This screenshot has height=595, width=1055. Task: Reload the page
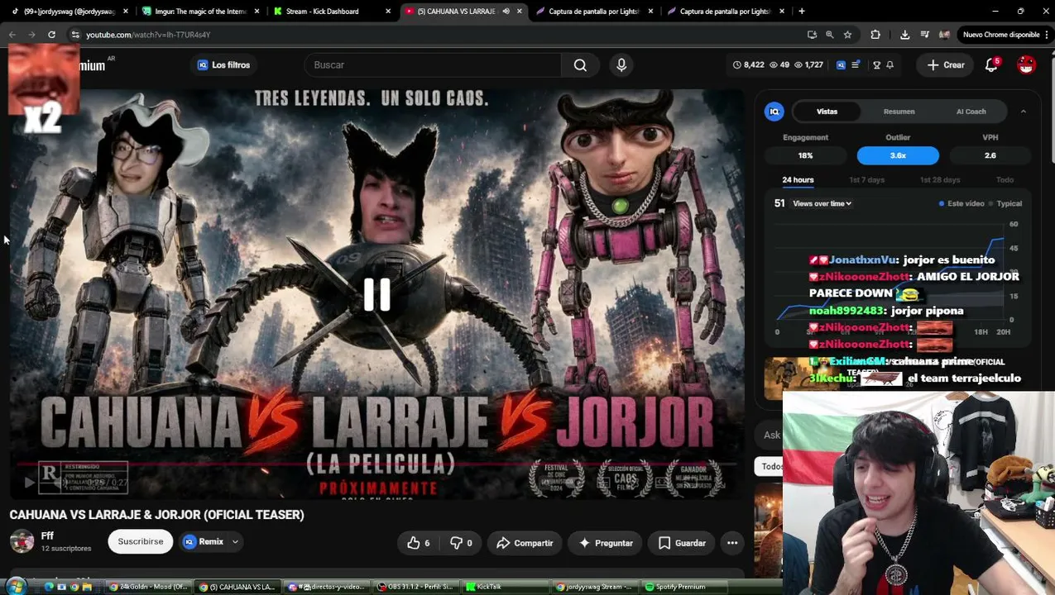(x=51, y=35)
